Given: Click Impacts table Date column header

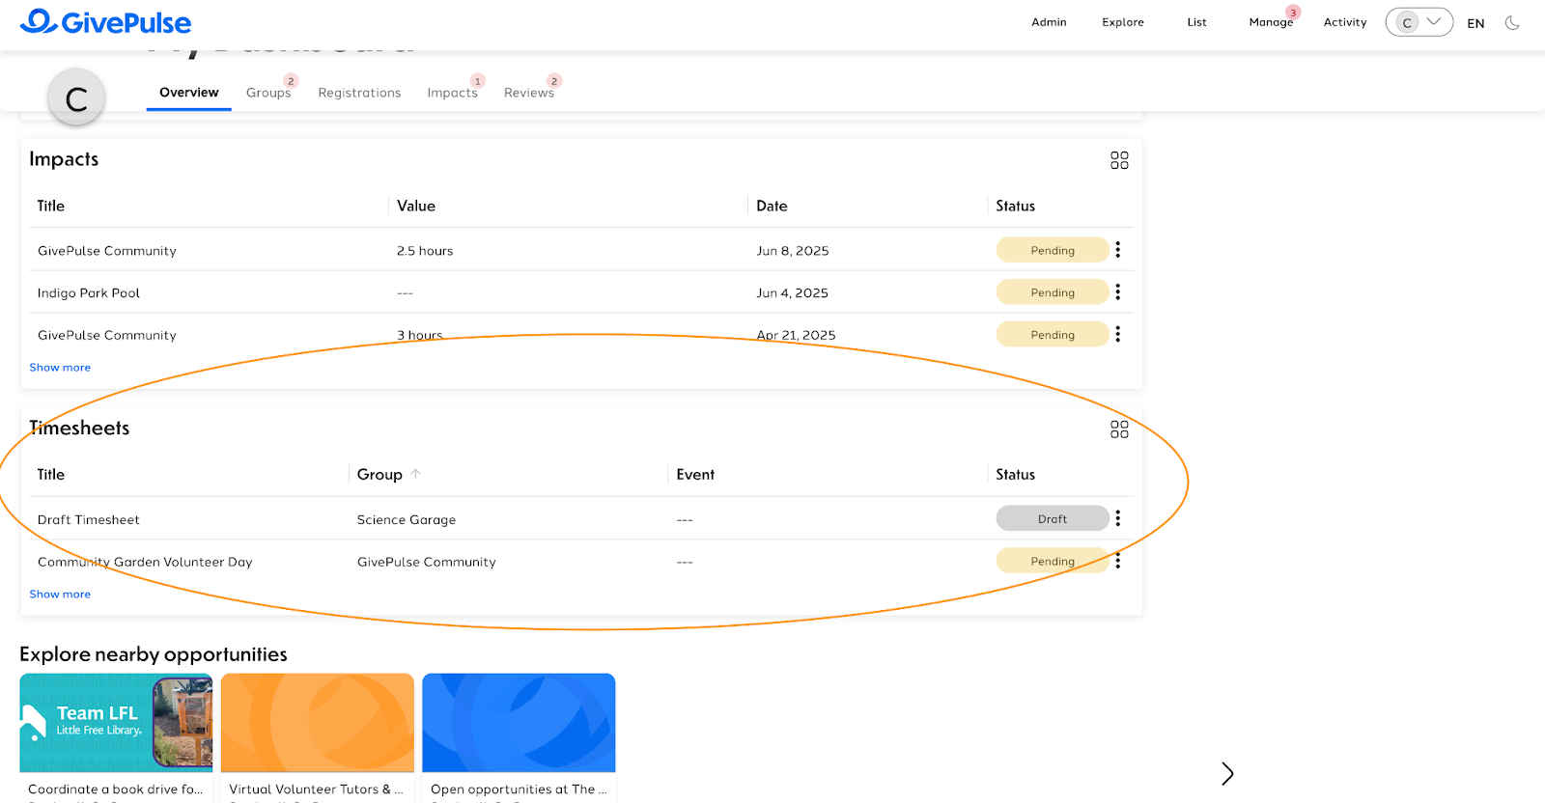Looking at the screenshot, I should tap(772, 206).
